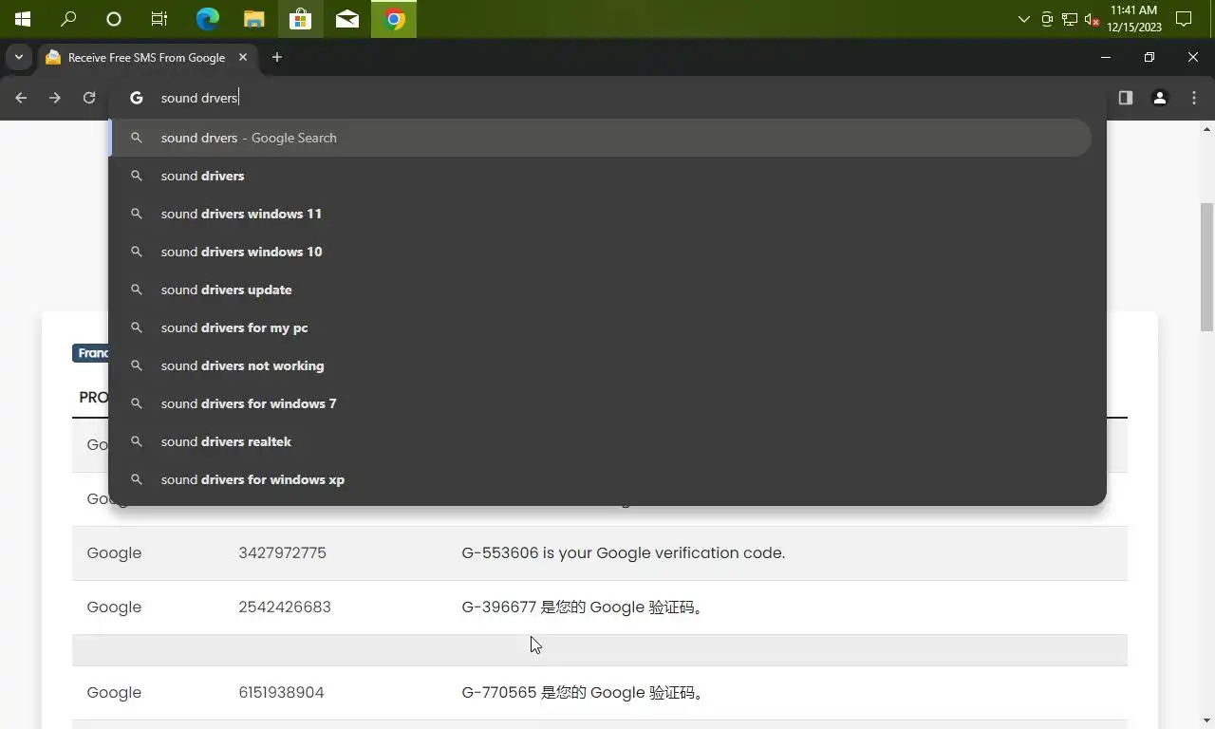
Task: Select the Chrome taskbar icon
Action: [x=394, y=19]
